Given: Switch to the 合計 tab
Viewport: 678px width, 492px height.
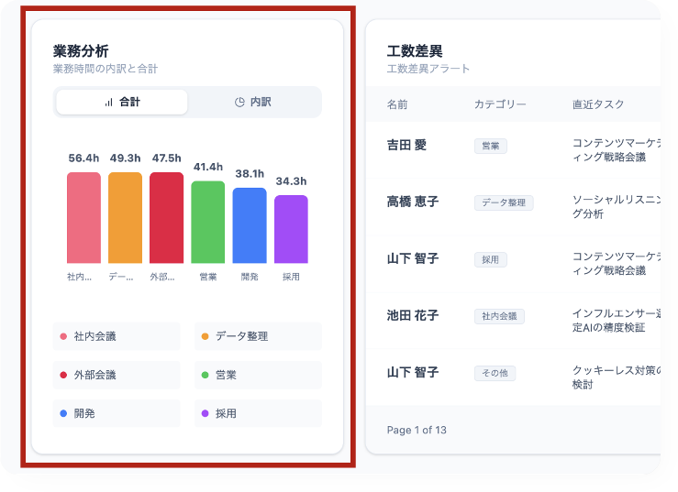Looking at the screenshot, I should point(122,102).
